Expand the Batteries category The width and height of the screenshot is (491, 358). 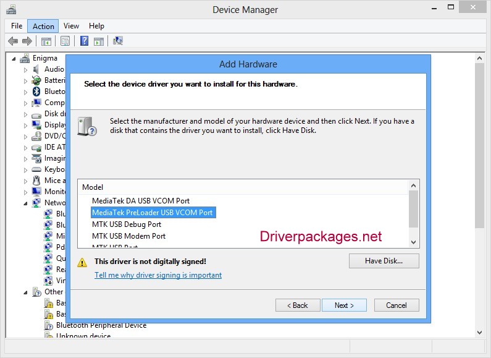click(x=26, y=81)
